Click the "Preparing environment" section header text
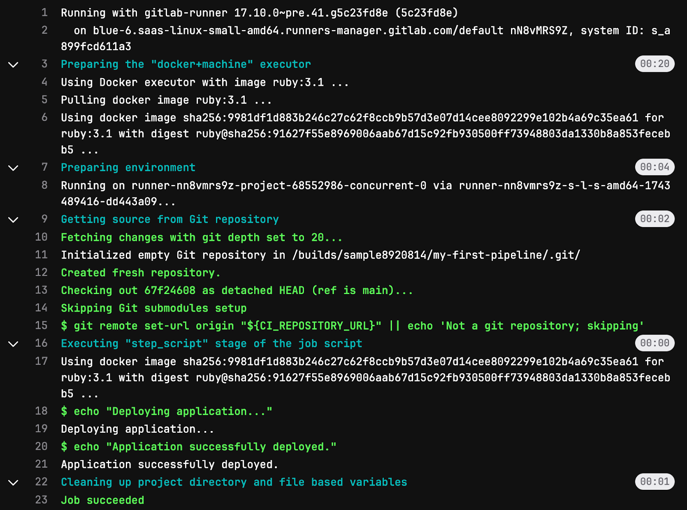Image resolution: width=687 pixels, height=510 pixels. [x=128, y=167]
